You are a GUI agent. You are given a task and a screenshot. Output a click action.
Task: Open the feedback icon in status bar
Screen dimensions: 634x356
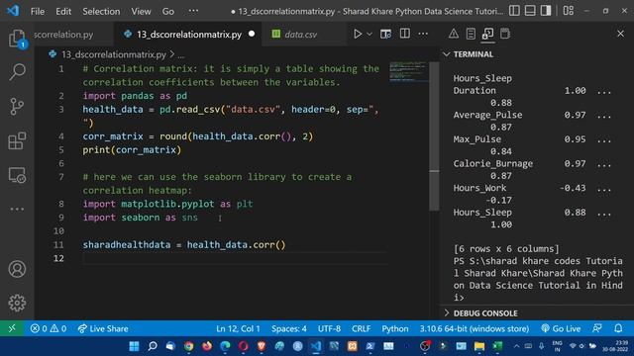coord(596,328)
